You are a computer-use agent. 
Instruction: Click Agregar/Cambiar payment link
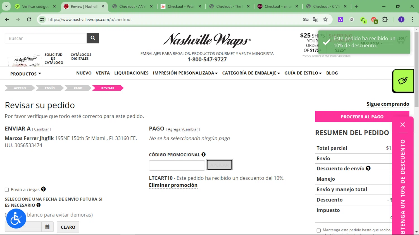click(x=183, y=129)
